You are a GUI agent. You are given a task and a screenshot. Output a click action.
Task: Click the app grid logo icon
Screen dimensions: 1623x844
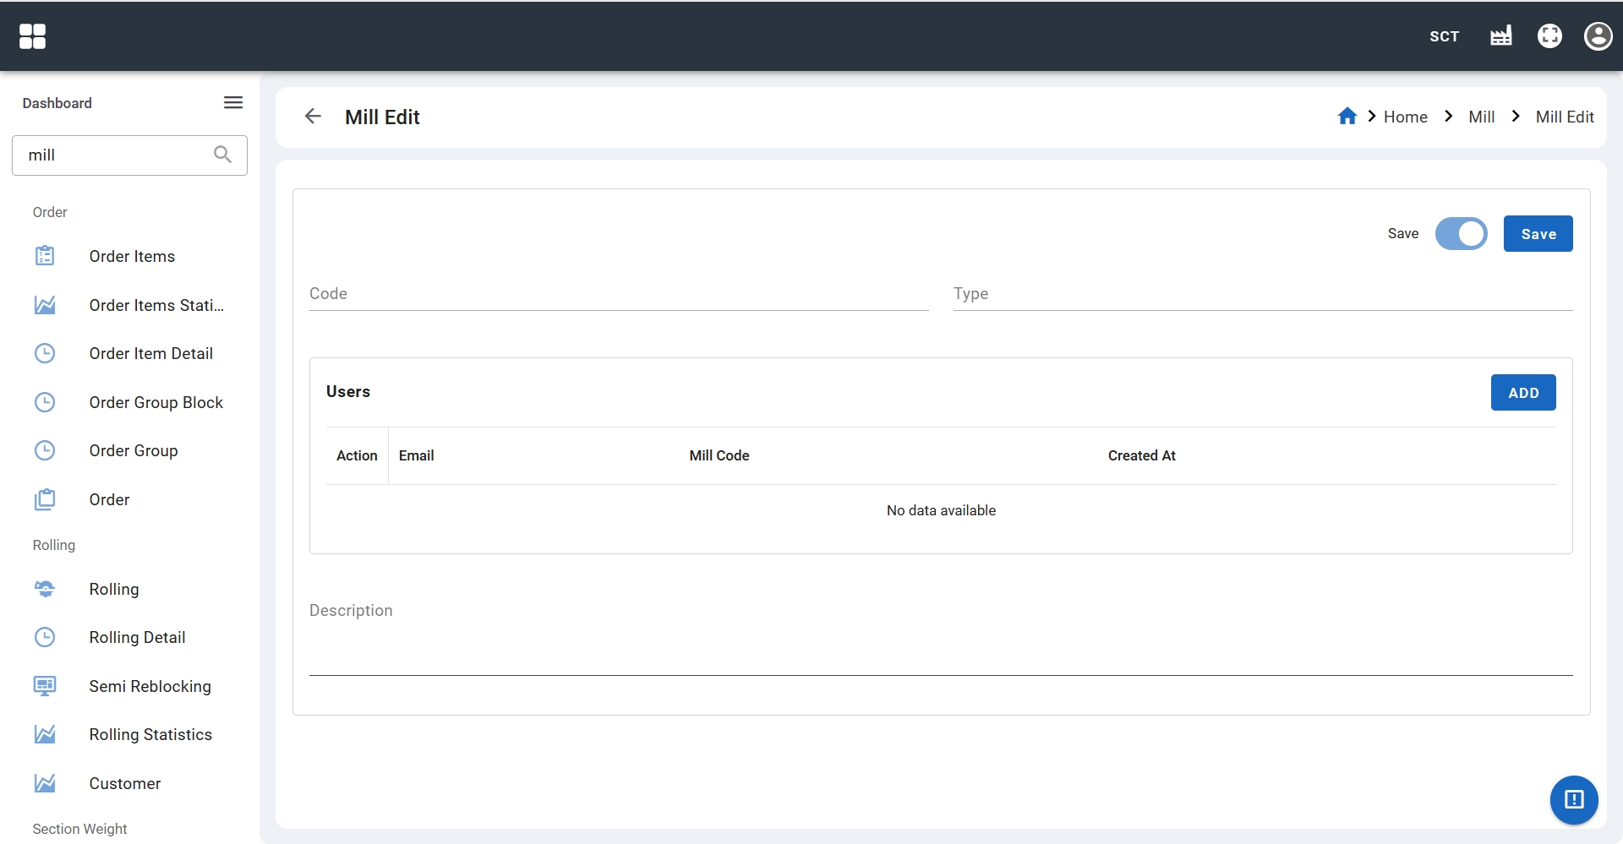coord(32,36)
